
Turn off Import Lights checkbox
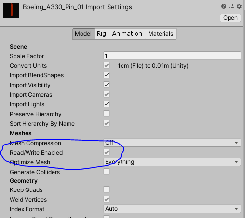pyautogui.click(x=107, y=104)
